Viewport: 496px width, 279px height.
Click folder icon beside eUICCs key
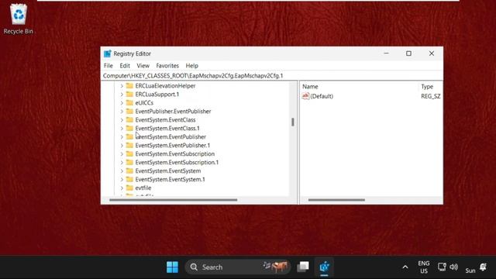pos(129,103)
